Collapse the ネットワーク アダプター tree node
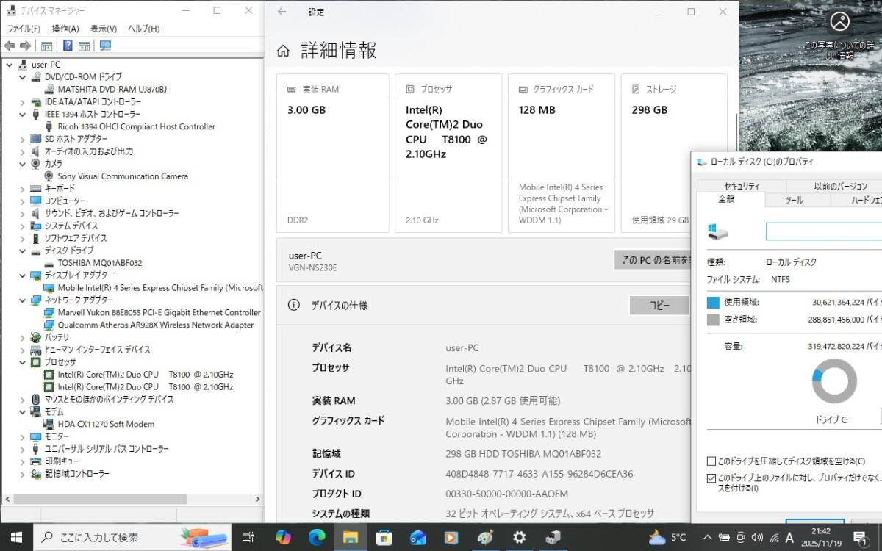 point(21,300)
